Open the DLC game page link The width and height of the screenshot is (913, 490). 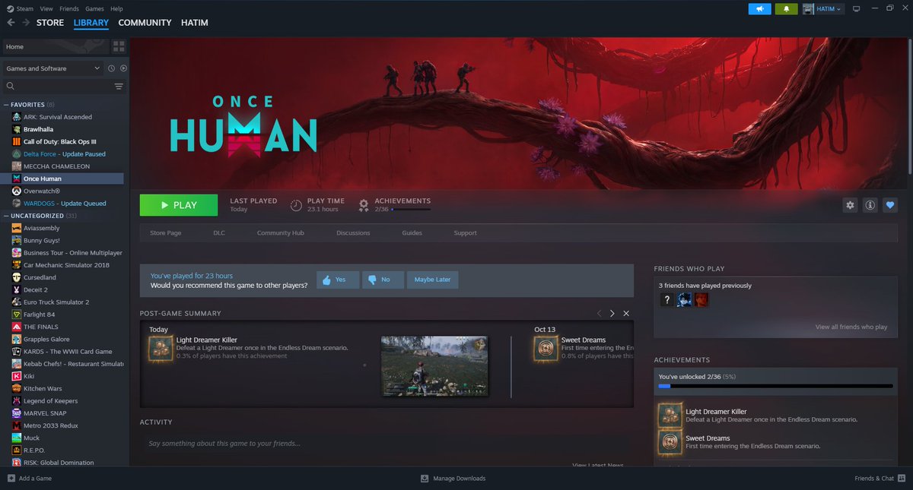[x=219, y=233]
